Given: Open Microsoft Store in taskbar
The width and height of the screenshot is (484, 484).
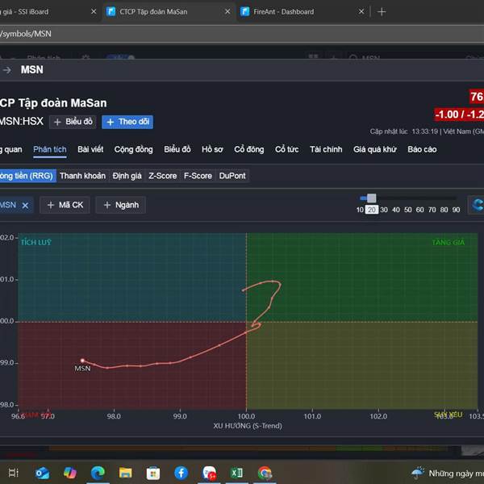Looking at the screenshot, I should tap(152, 473).
